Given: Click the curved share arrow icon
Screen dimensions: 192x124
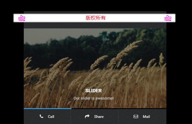Looking at the screenshot, I should 87,117.
